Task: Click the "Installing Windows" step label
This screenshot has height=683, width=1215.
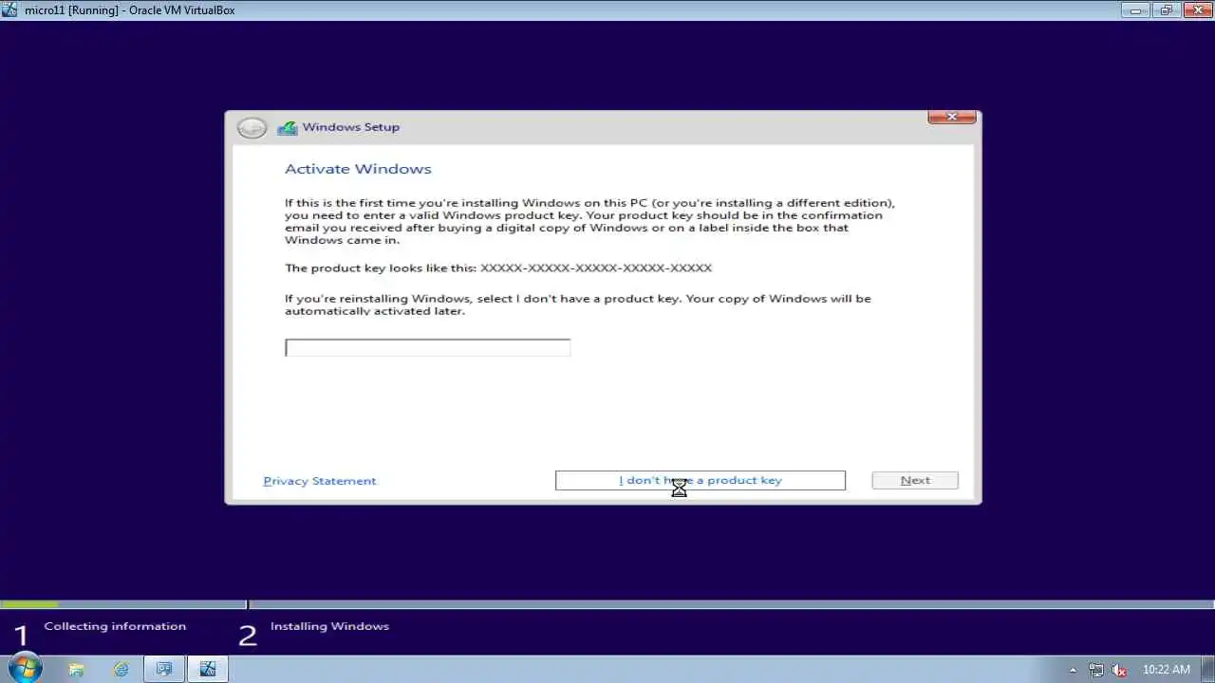Action: [x=329, y=626]
